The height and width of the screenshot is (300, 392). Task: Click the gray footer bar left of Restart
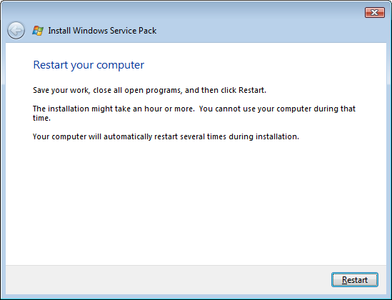[168, 280]
